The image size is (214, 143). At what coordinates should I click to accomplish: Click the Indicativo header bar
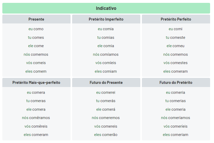(106, 8)
